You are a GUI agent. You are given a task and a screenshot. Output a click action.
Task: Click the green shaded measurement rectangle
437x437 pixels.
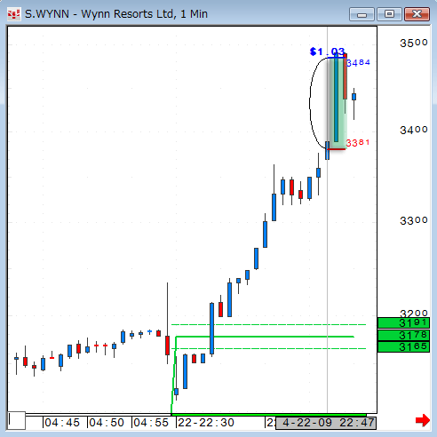pos(337,103)
